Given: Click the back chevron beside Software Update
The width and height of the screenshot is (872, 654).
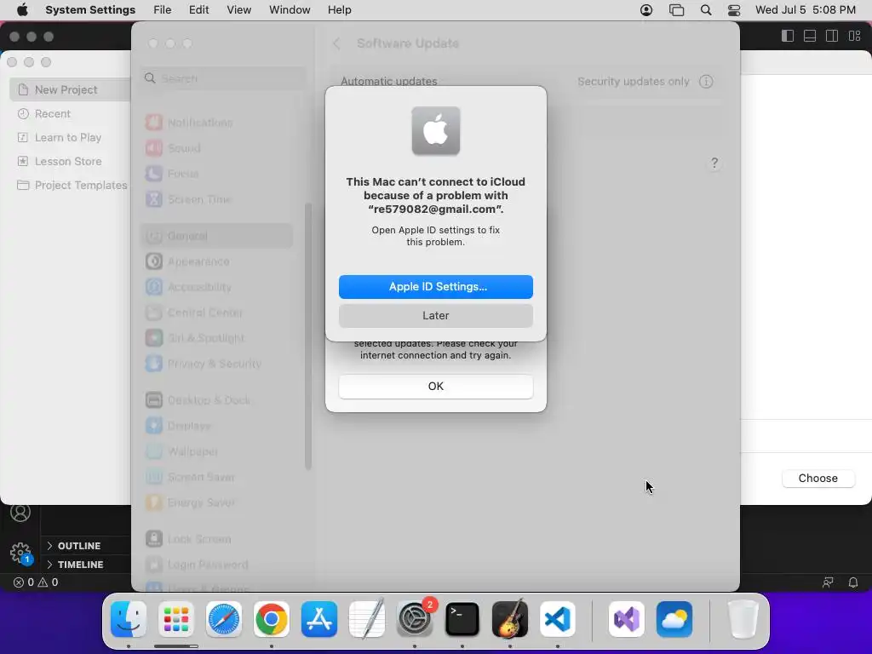Looking at the screenshot, I should point(336,43).
